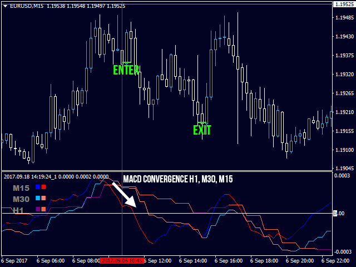
Task: Select the M15 timeframe label
Action: pos(21,188)
